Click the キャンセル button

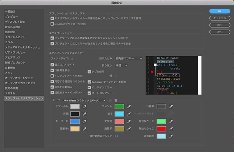(220, 18)
